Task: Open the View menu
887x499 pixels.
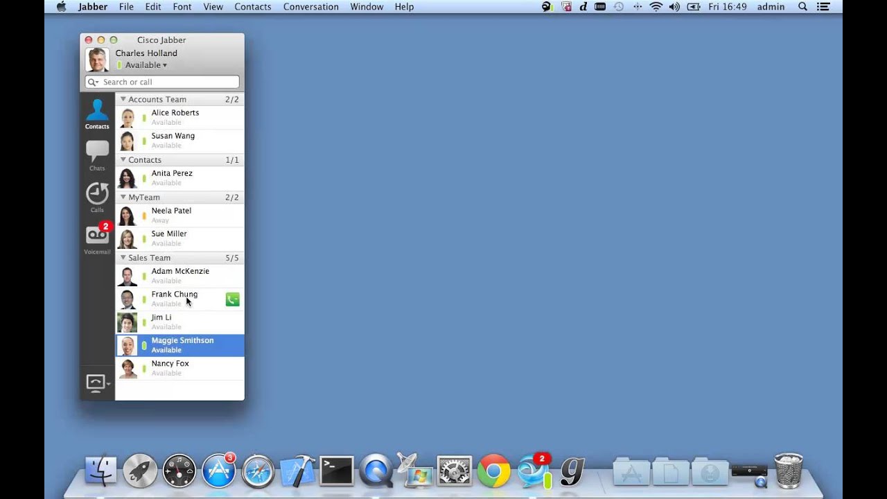Action: click(213, 6)
